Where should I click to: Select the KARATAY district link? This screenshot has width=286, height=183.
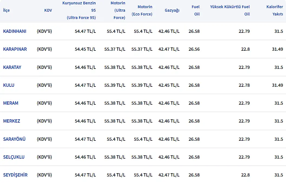pos(12,67)
